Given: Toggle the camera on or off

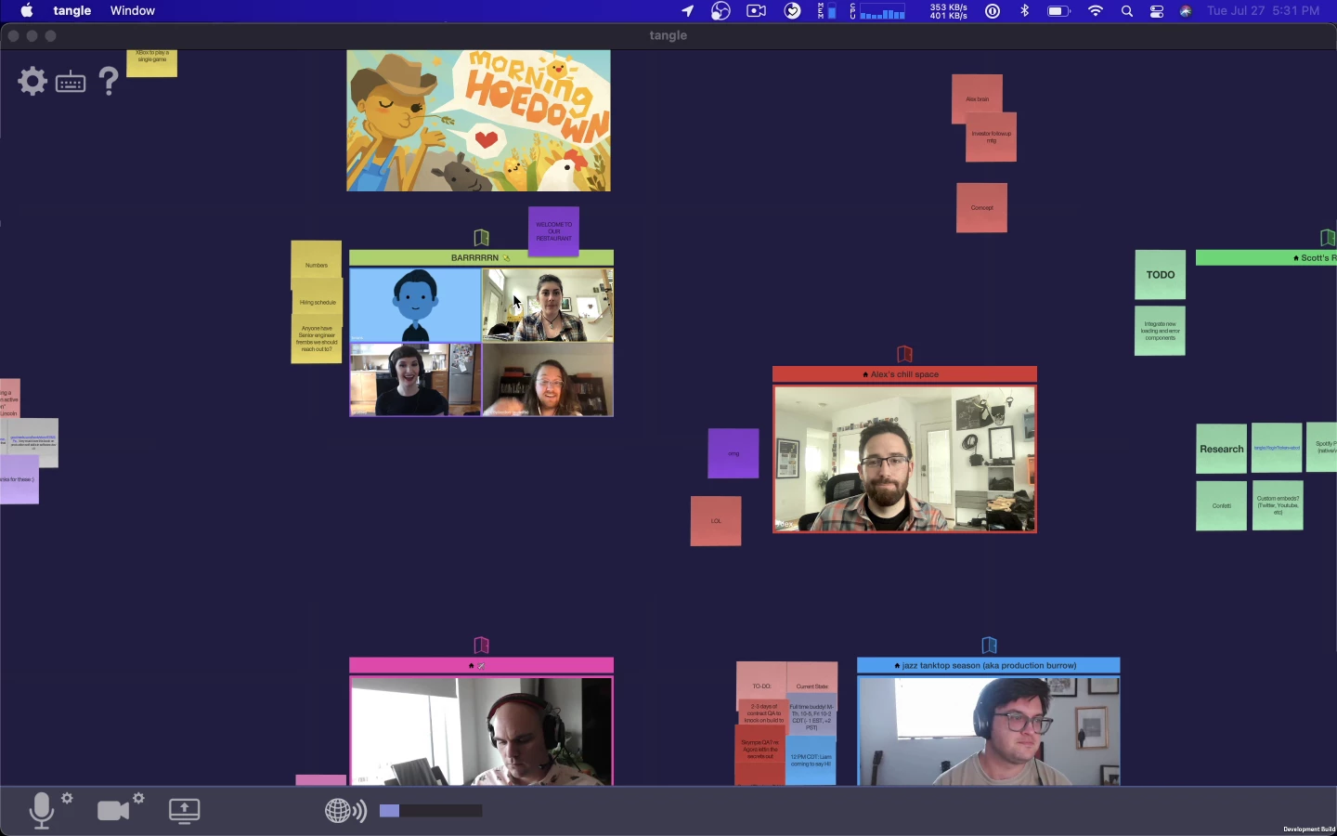Looking at the screenshot, I should pyautogui.click(x=112, y=811).
